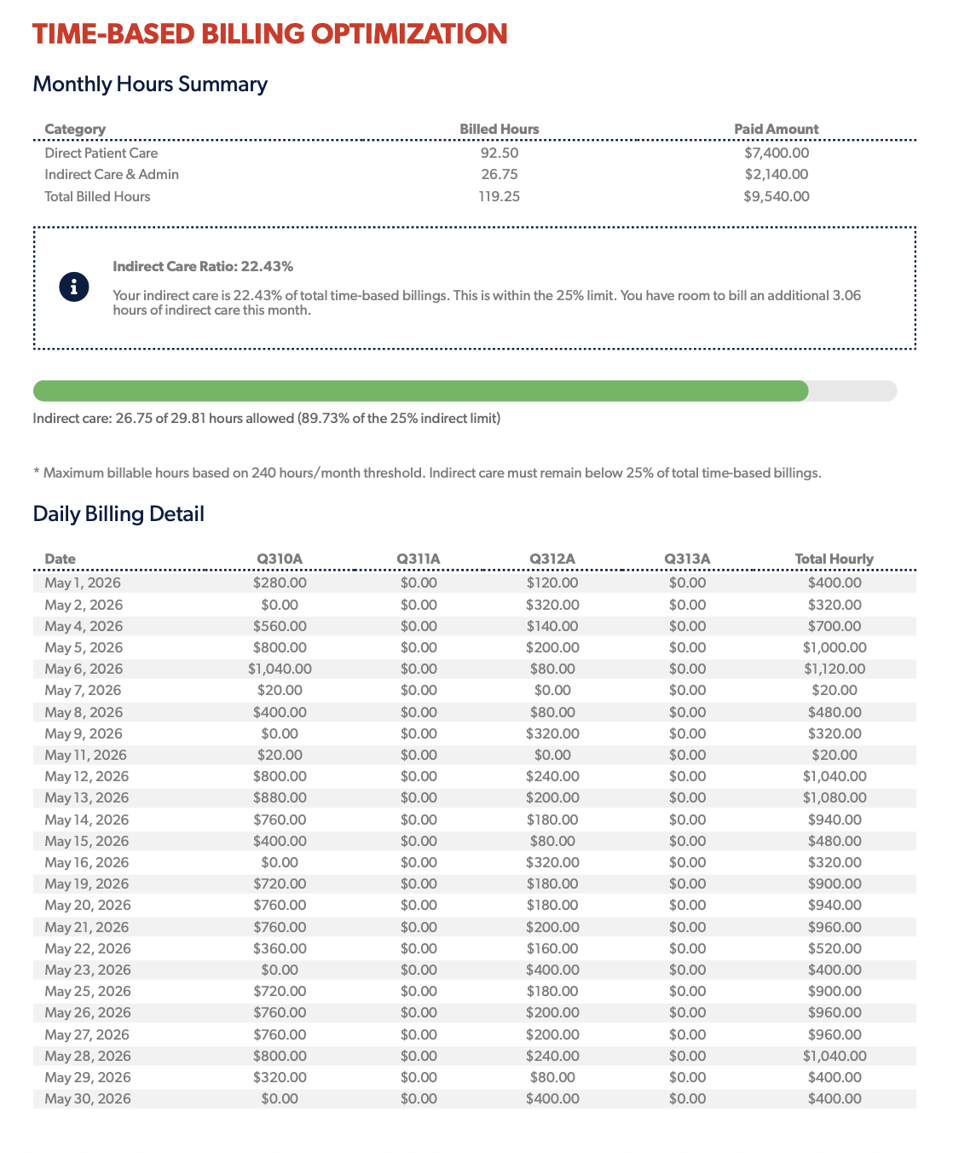This screenshot has height=1153, width=953.
Task: Click the Total Billed Hours row label
Action: click(97, 196)
